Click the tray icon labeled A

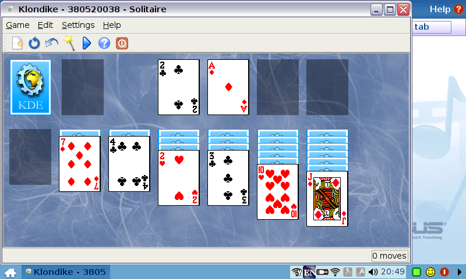click(x=360, y=272)
